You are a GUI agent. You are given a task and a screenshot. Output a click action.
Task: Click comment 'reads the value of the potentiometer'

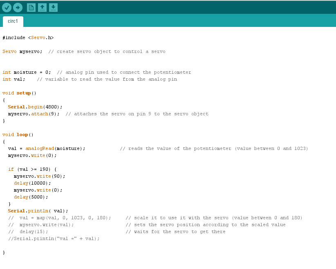coord(179,148)
